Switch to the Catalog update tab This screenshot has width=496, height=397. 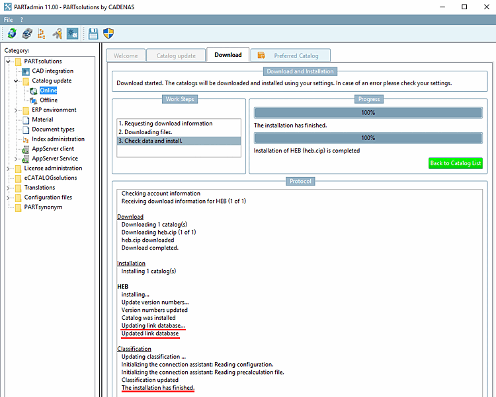[x=176, y=55]
